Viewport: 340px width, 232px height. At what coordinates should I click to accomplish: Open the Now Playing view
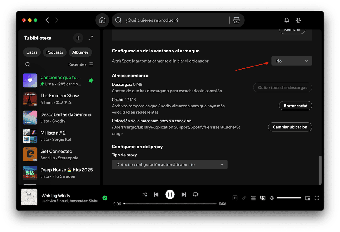[x=235, y=198]
